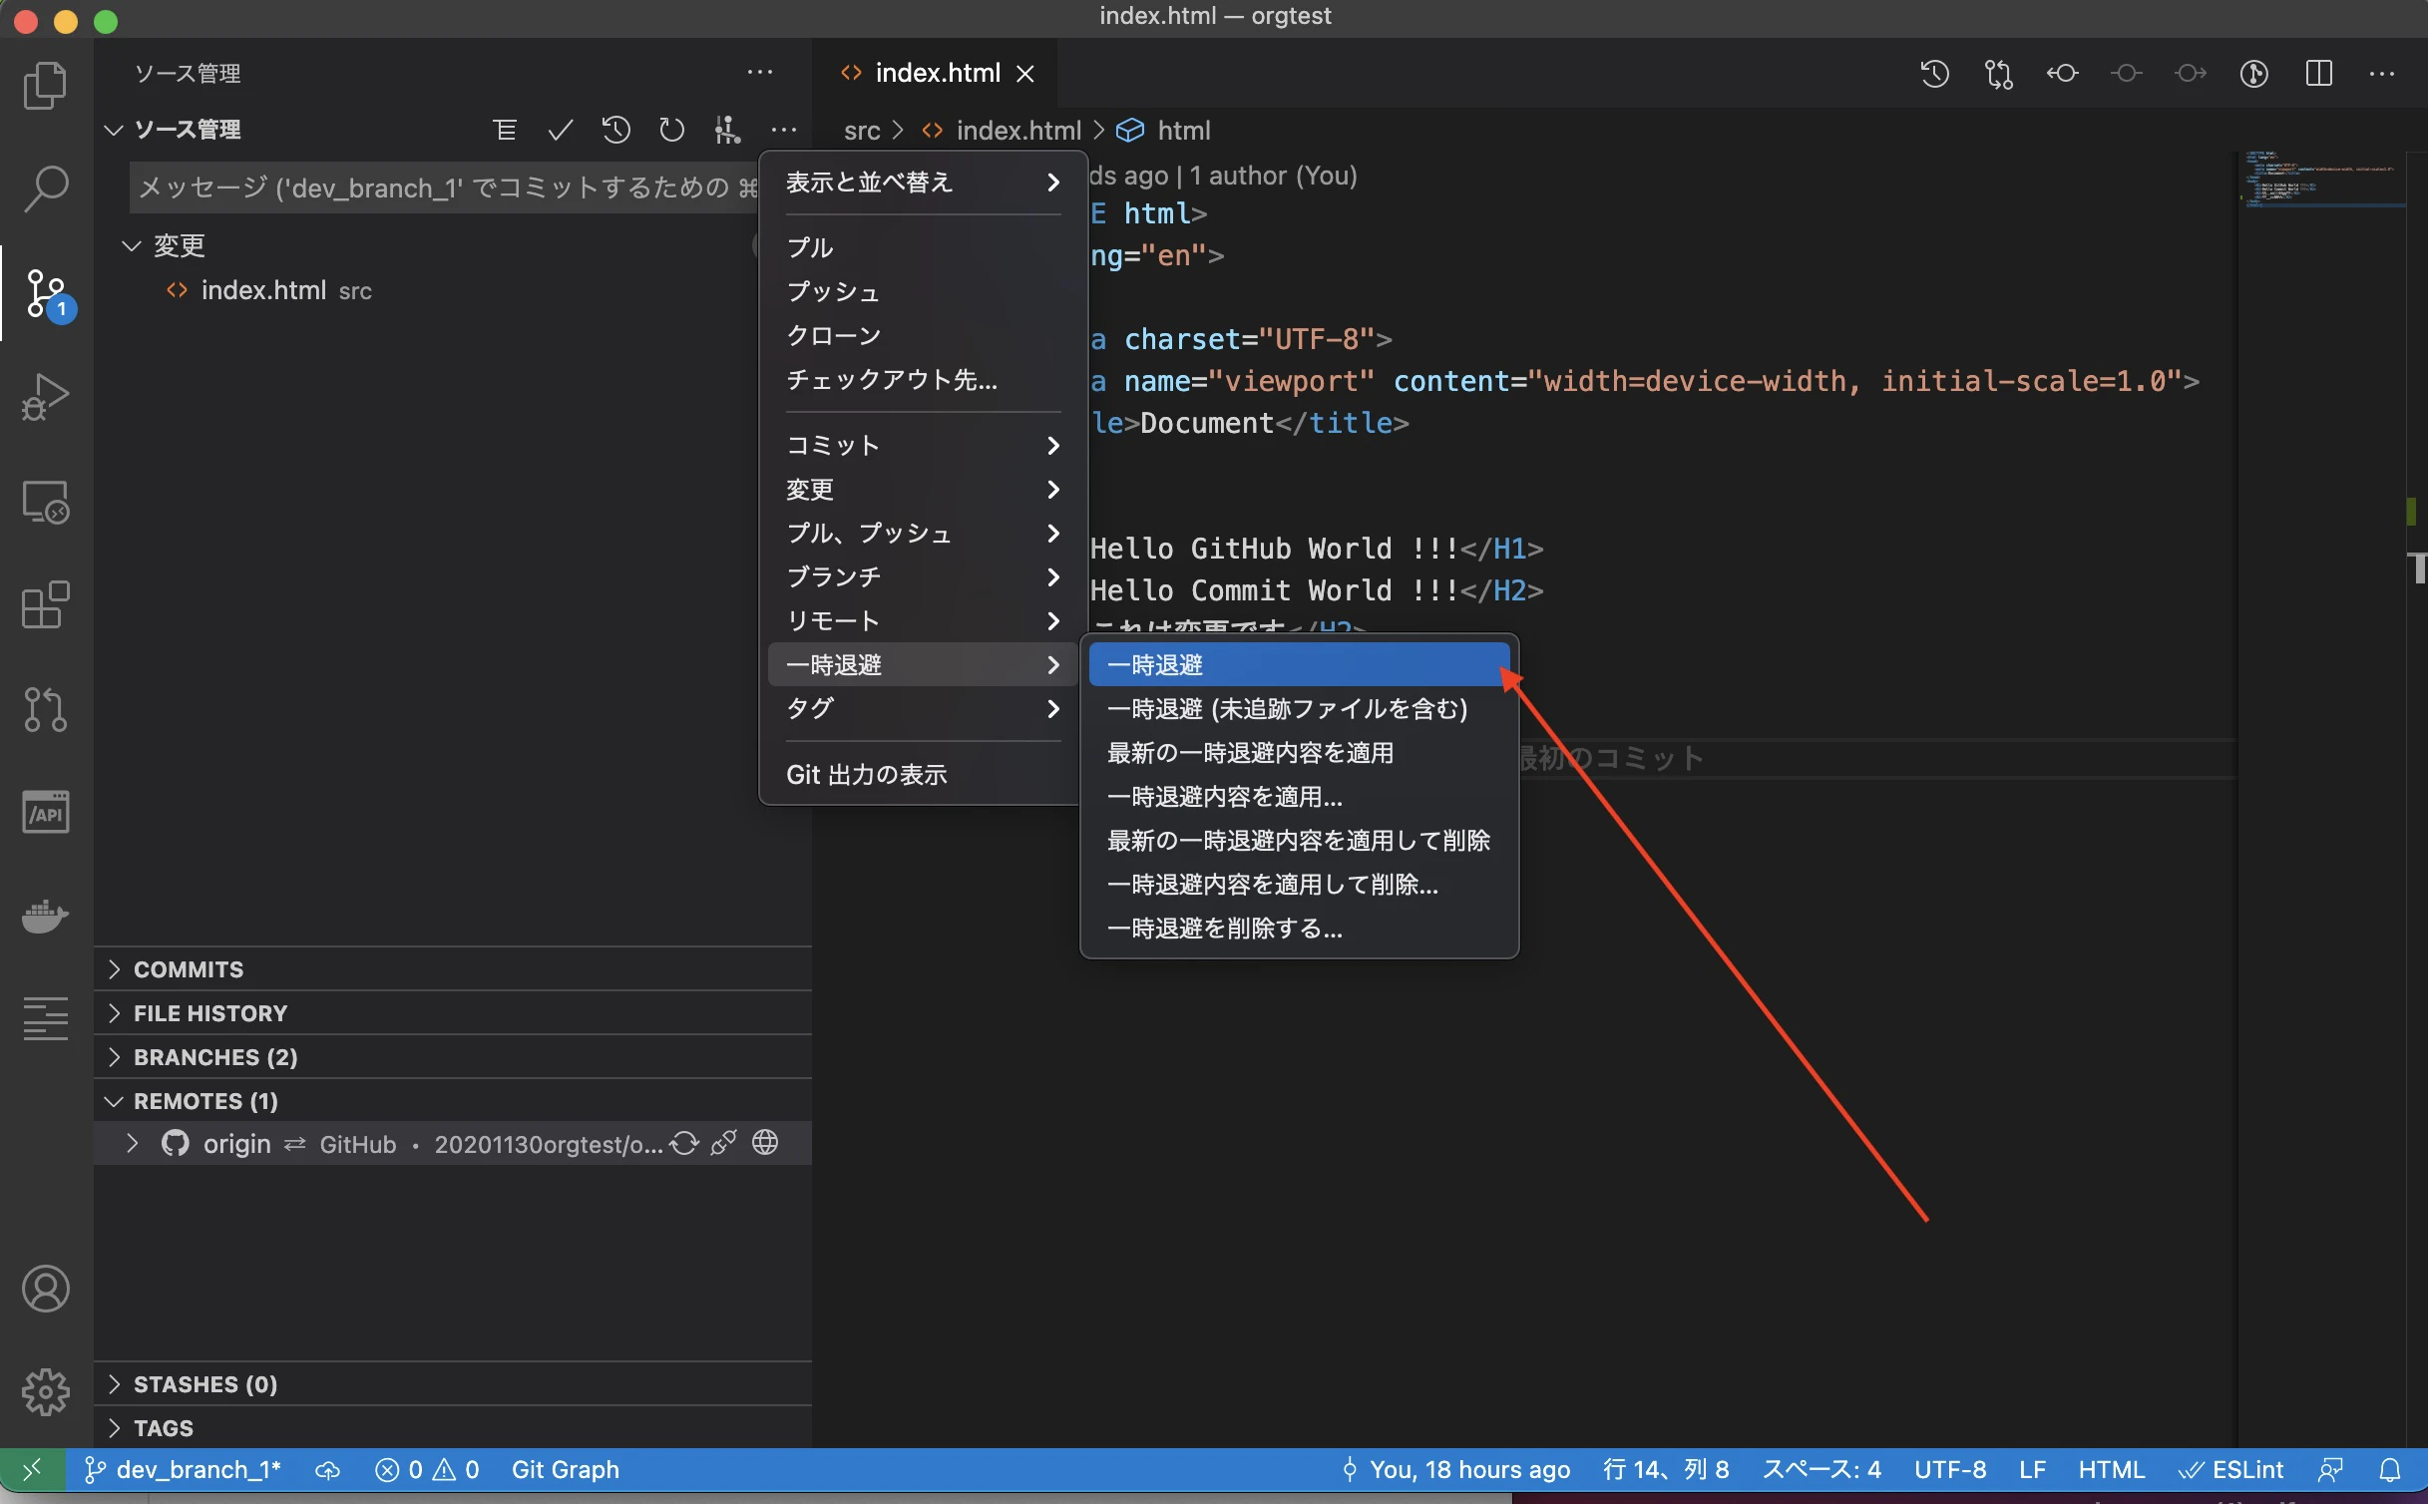The height and width of the screenshot is (1504, 2428).
Task: Click the split editor icon
Action: click(x=2318, y=73)
